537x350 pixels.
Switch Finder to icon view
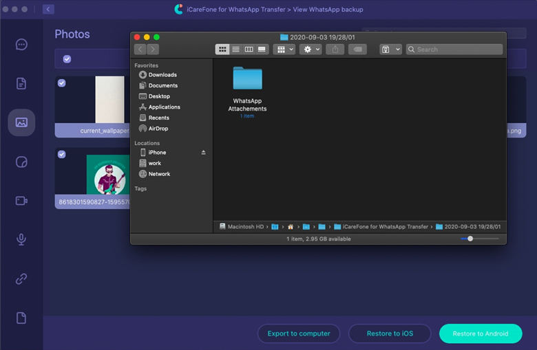coord(222,50)
